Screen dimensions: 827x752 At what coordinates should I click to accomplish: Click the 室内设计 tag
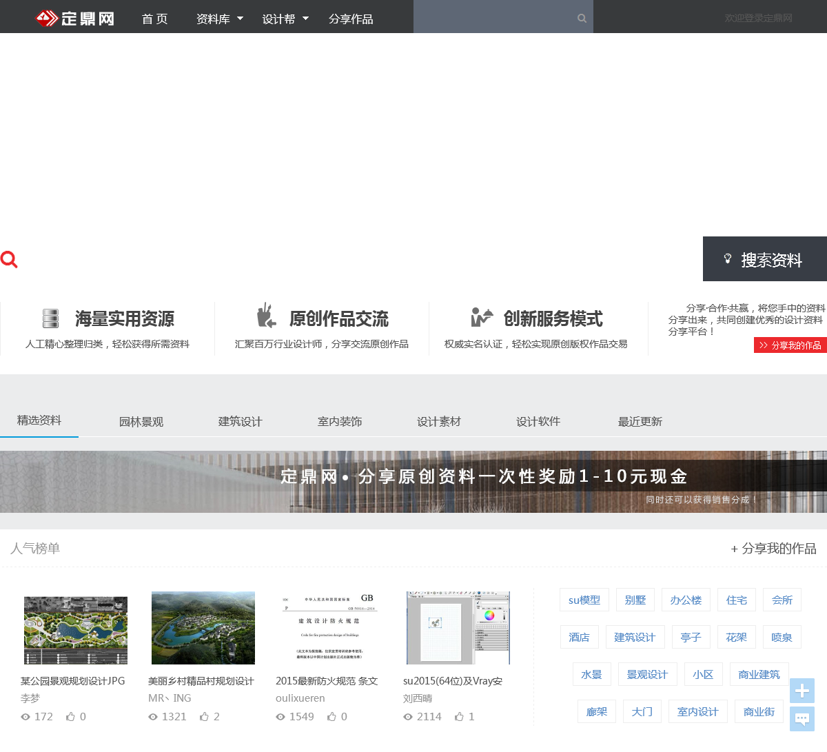click(x=698, y=711)
